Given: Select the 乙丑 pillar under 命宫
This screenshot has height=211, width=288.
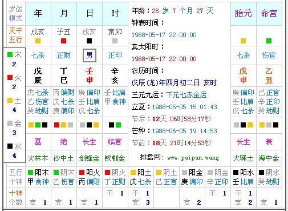Looking at the screenshot, I should click(x=269, y=75).
